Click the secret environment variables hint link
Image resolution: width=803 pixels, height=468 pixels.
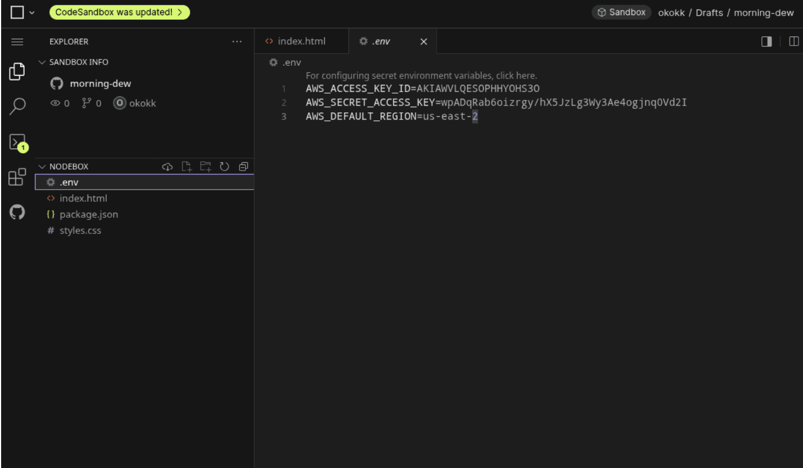coord(421,76)
